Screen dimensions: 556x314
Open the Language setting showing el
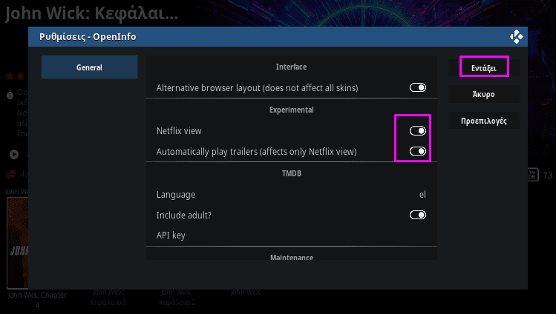coord(291,195)
